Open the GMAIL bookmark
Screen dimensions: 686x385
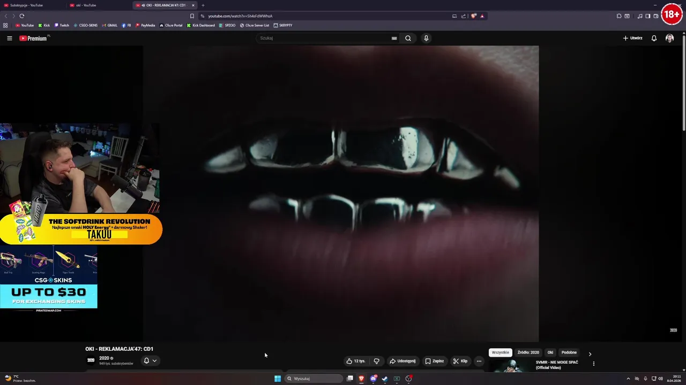[110, 25]
